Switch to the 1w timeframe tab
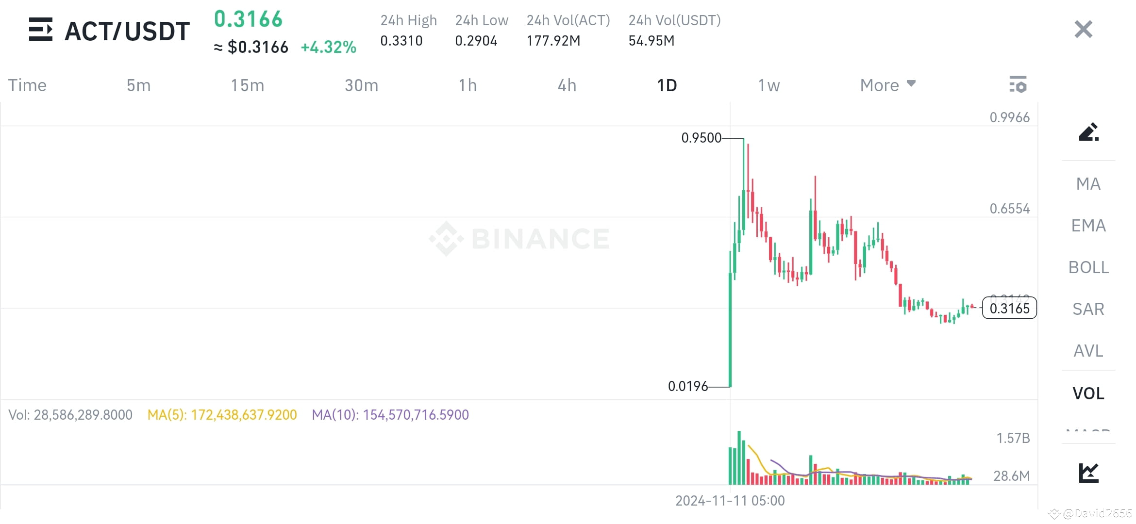 pos(768,84)
